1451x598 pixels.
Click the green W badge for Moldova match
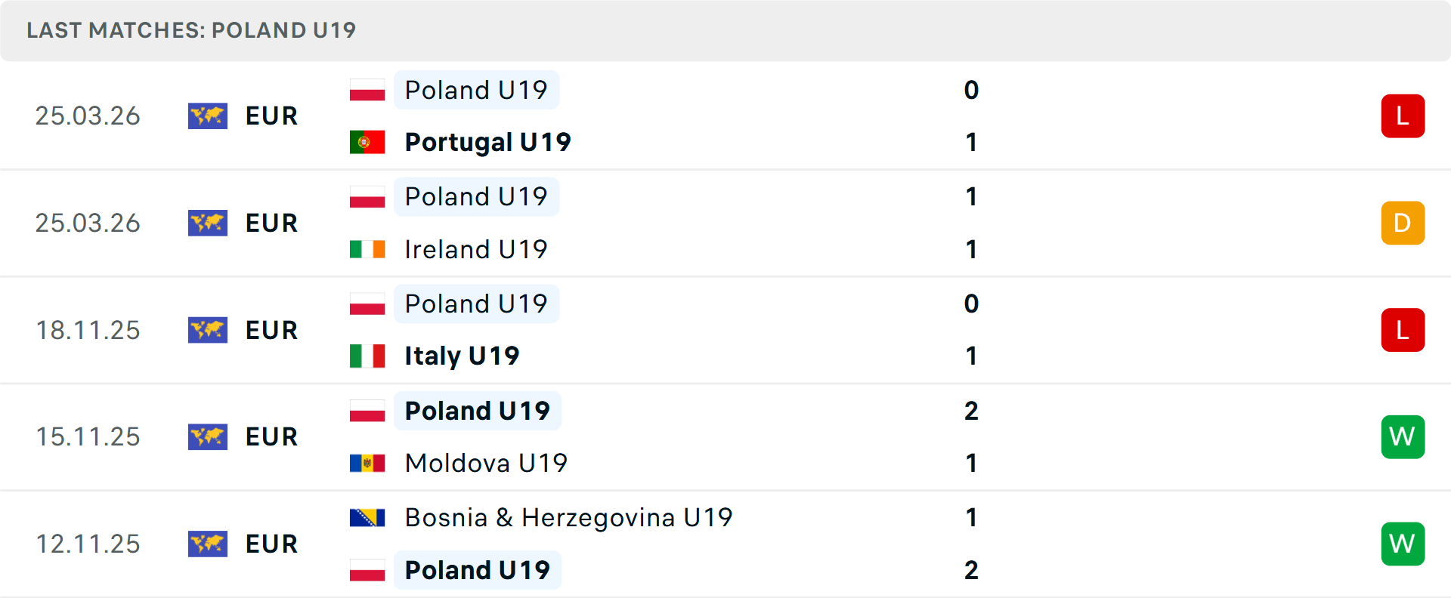1403,436
